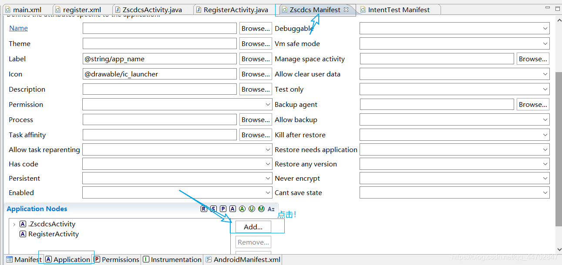The height and width of the screenshot is (265, 562).
Task: Select the bottom Application page tab
Action: (x=67, y=259)
